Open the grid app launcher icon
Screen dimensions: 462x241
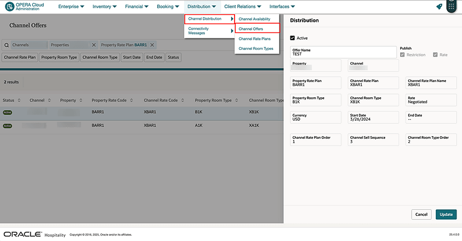452,7
